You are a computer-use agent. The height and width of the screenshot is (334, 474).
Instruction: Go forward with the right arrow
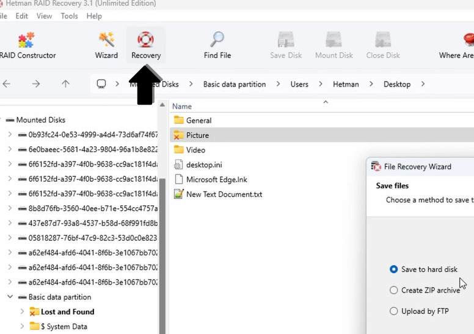36,84
